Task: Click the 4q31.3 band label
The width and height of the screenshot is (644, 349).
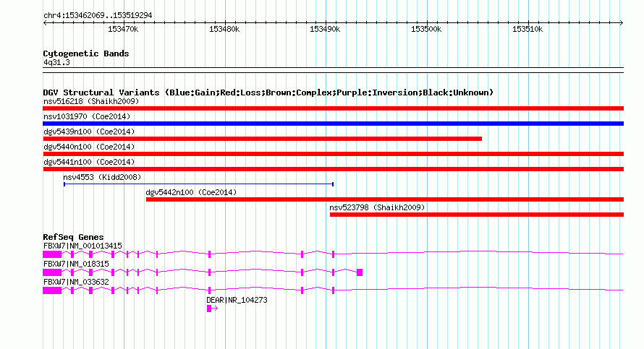Action: coord(56,62)
